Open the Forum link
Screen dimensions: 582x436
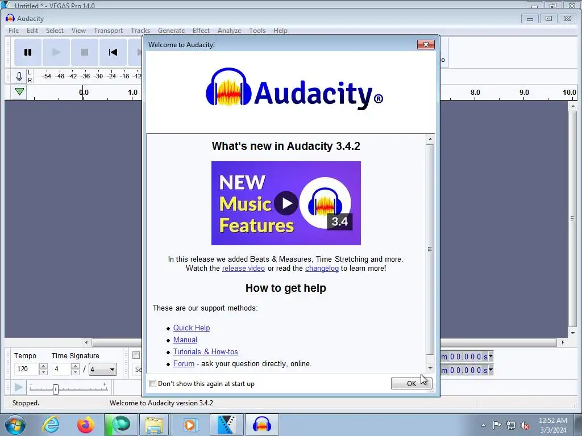click(x=184, y=363)
